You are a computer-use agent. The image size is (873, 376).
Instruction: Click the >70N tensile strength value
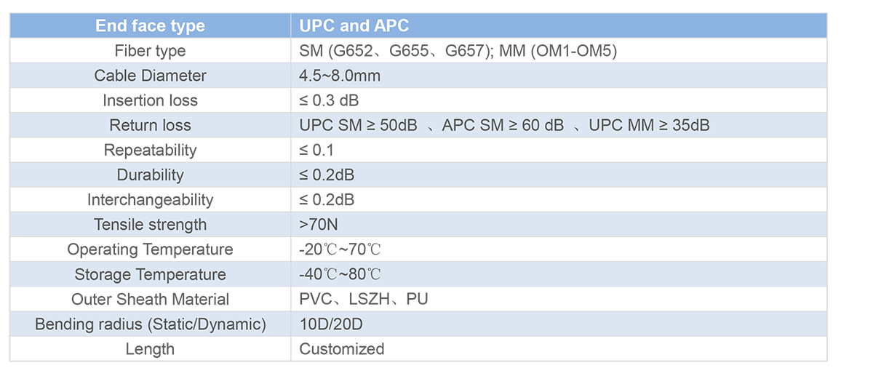coord(319,225)
